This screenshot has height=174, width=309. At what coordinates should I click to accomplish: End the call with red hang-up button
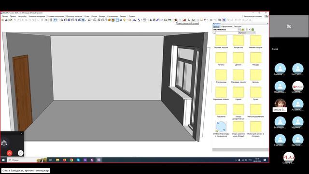[x=10, y=153]
